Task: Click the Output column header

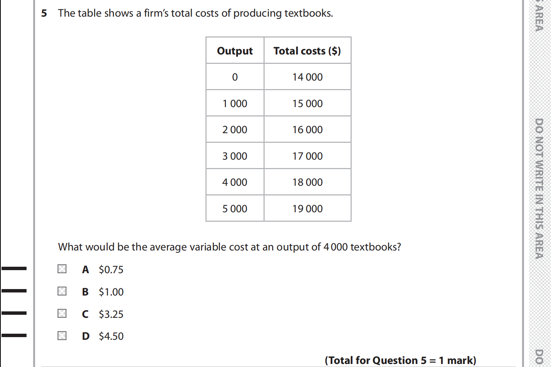Action: pyautogui.click(x=235, y=51)
